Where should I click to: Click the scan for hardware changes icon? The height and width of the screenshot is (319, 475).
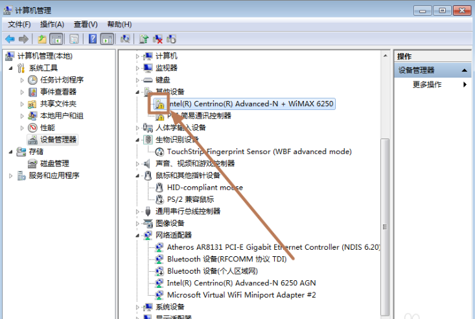point(125,39)
